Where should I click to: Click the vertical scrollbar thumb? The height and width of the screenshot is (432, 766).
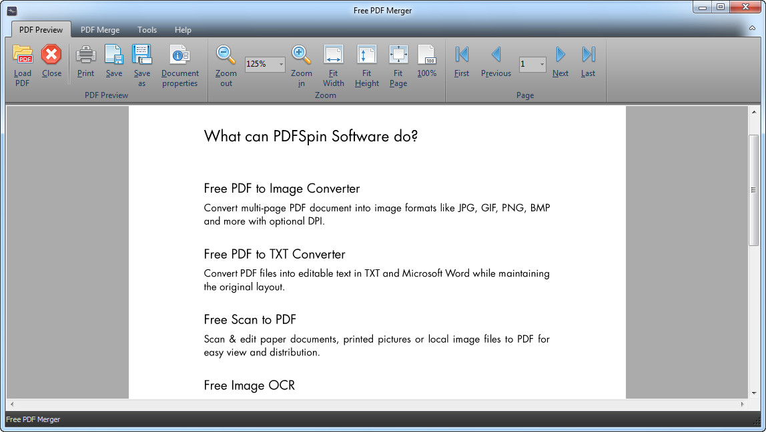[x=754, y=191]
